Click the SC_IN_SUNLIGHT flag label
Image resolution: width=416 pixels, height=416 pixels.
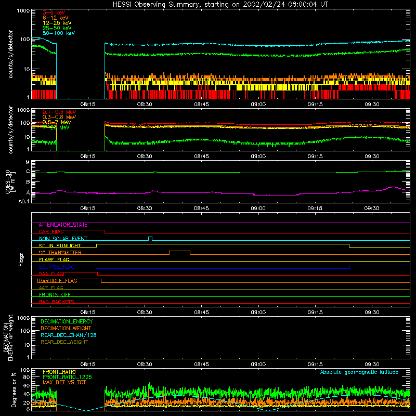coord(60,245)
